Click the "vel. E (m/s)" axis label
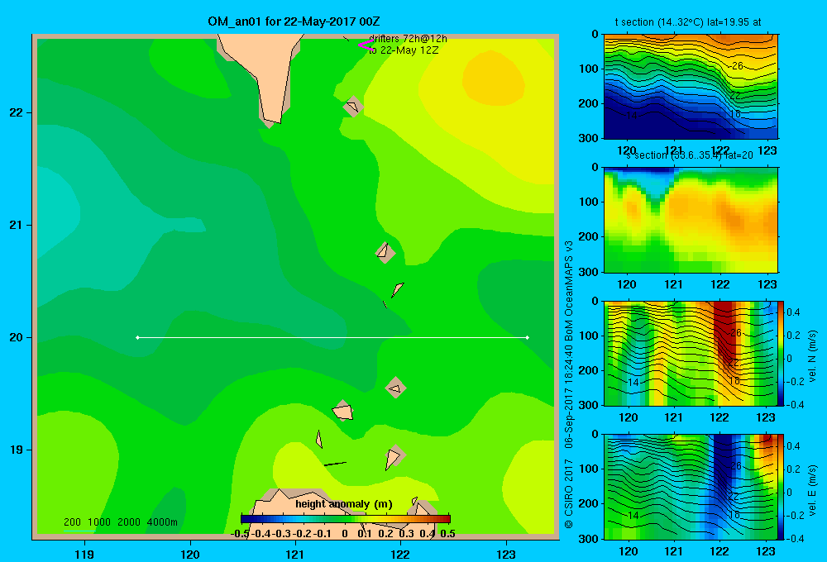 (813, 490)
